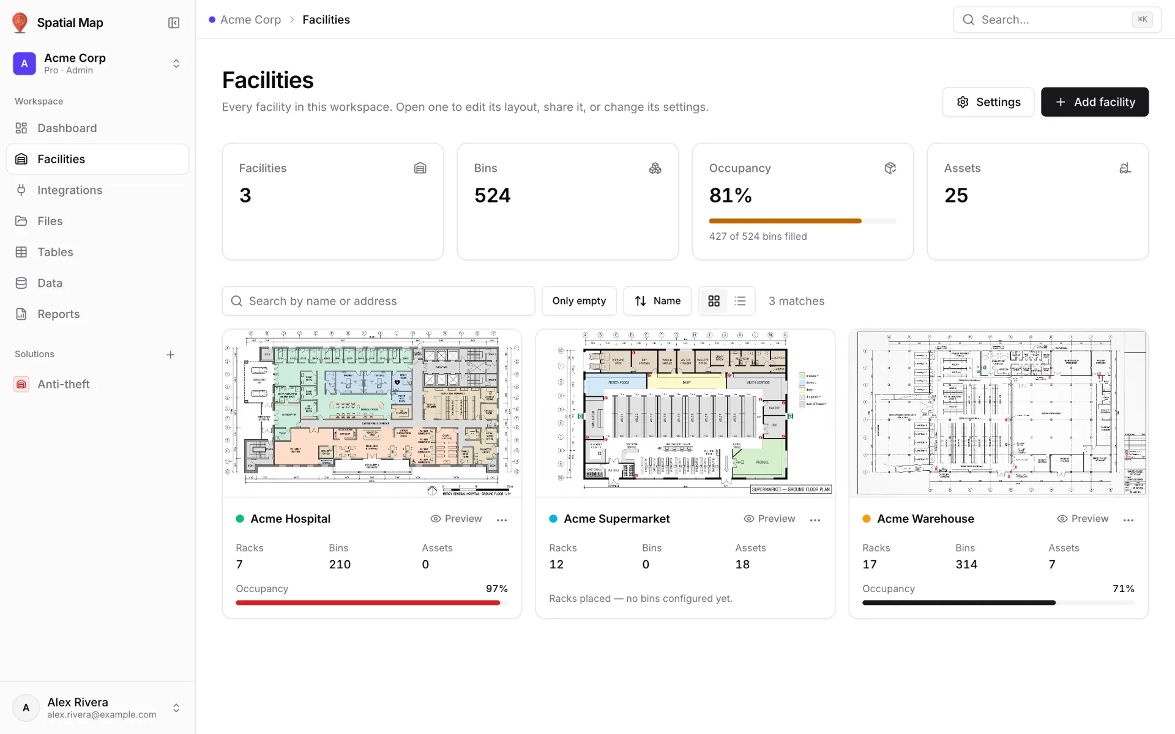1175x734 pixels.
Task: Open the Anti-theft solution
Action: [98, 384]
